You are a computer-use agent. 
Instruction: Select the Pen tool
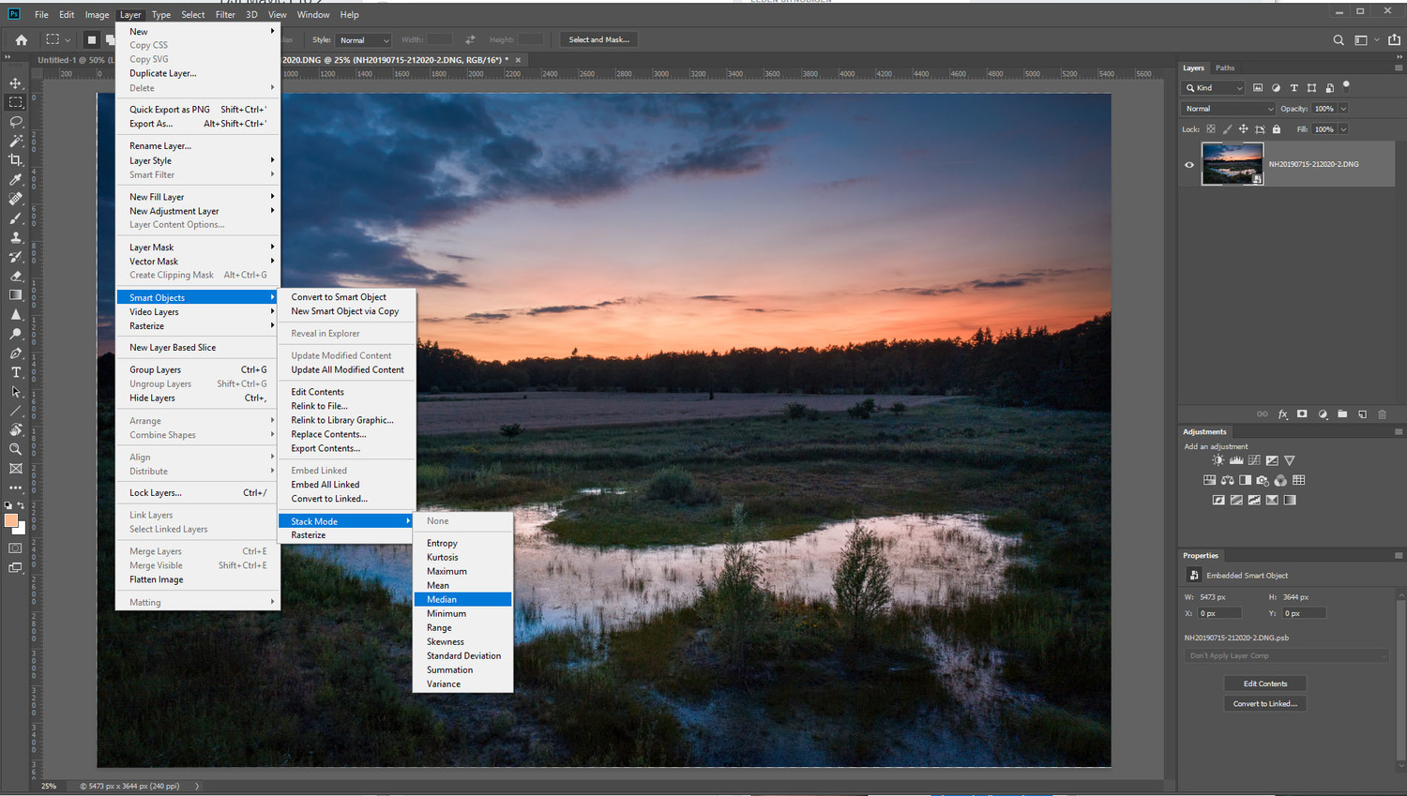[16, 353]
